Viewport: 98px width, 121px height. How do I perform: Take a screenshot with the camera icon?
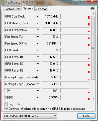pyautogui.click(x=93, y=8)
